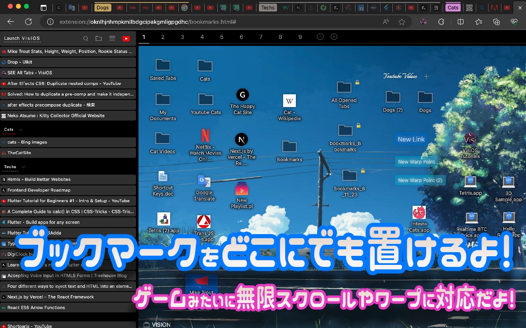Screen dimensions: 526x328
Task: Open the Drop - UIkit tab entry
Action: point(68,62)
